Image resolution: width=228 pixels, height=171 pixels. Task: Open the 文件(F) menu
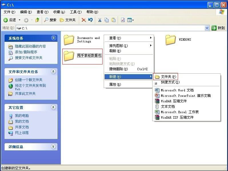9,12
